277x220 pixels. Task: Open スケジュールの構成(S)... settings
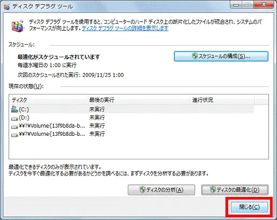(x=221, y=56)
